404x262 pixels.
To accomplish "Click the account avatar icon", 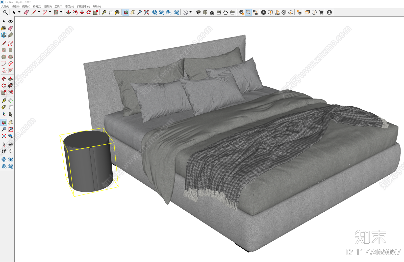I will point(329,12).
